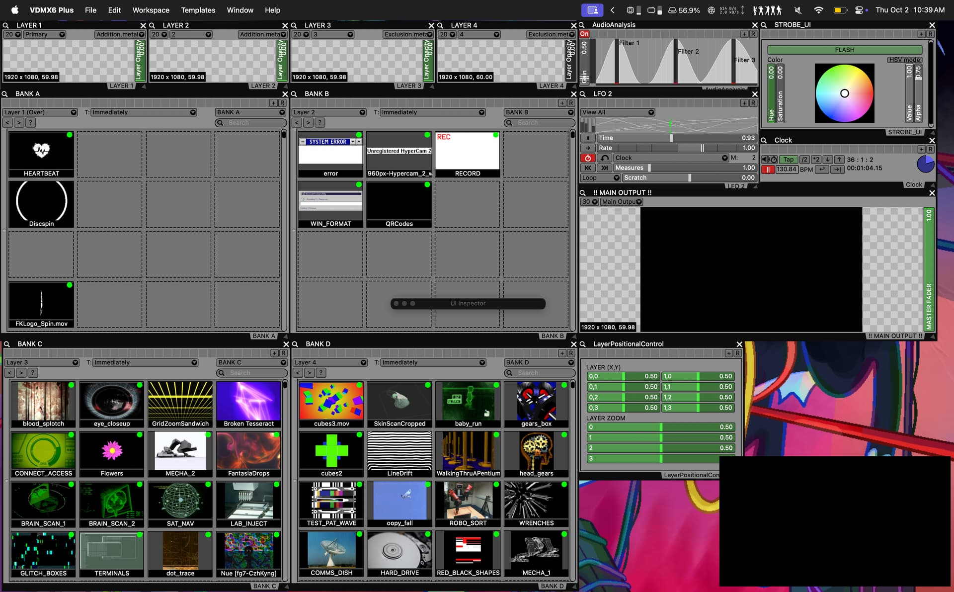The image size is (954, 592).
Task: Toggle the AudioAnalysis On button
Action: (x=584, y=34)
